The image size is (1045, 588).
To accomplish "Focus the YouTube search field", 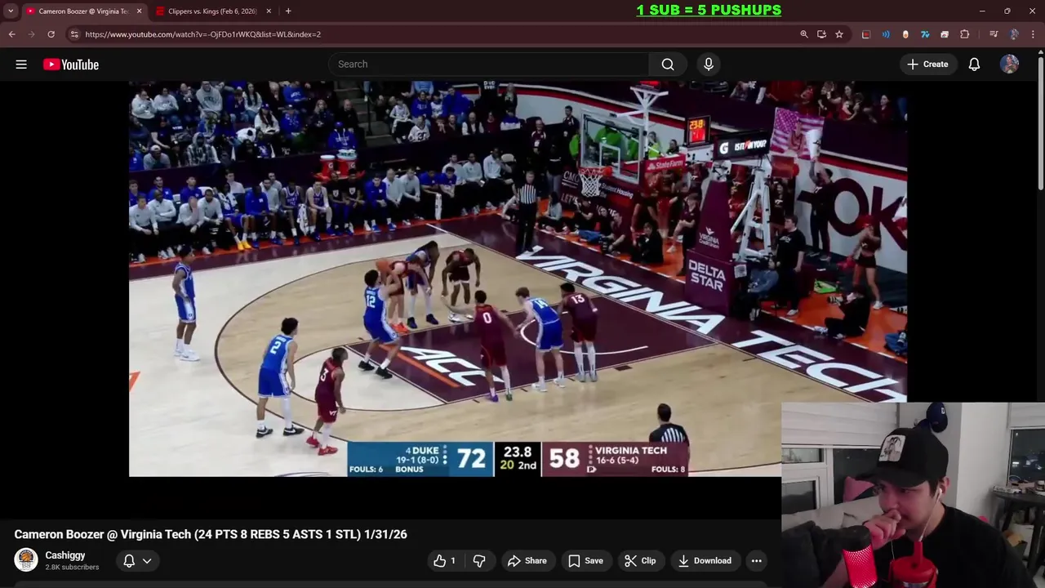I will [x=488, y=65].
